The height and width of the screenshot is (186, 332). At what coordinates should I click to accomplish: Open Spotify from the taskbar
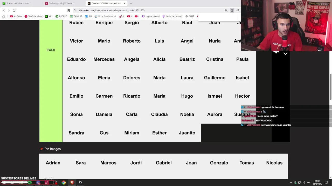(30, 183)
